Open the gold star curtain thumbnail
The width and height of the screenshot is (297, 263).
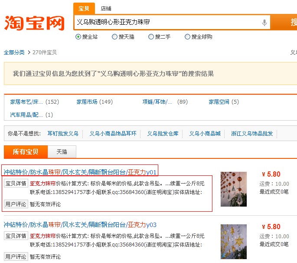[x=234, y=242]
